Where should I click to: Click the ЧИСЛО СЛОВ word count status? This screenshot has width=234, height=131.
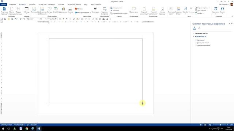[19, 125]
